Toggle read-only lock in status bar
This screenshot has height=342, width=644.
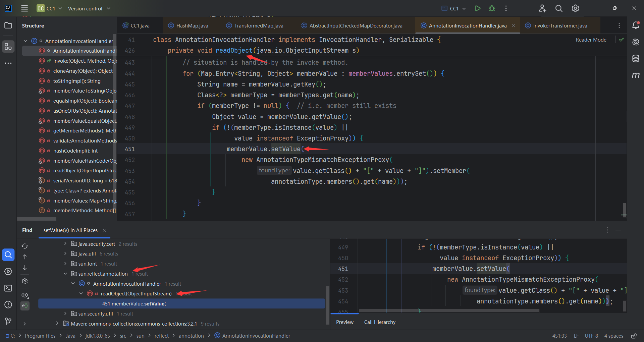(634, 336)
